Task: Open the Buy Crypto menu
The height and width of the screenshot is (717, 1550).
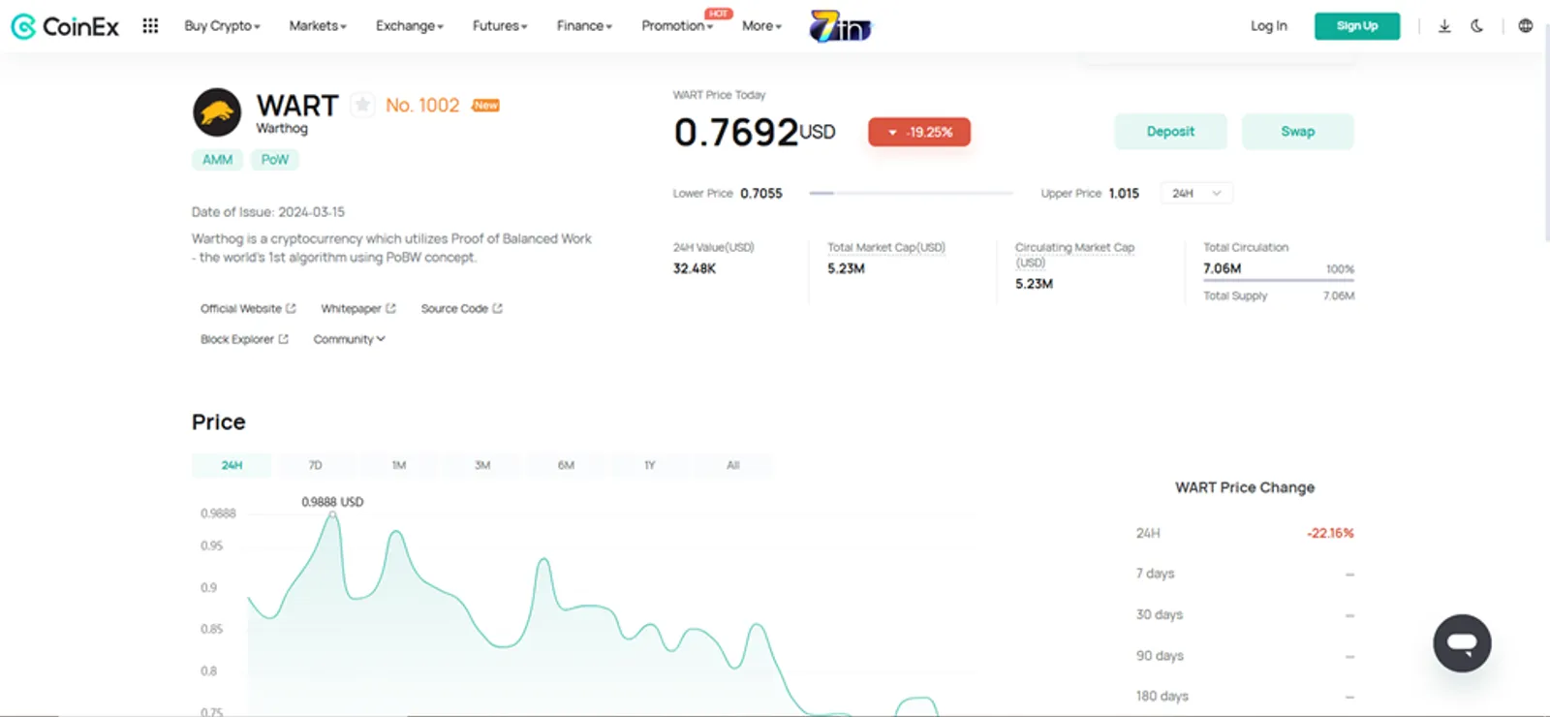Action: (222, 26)
